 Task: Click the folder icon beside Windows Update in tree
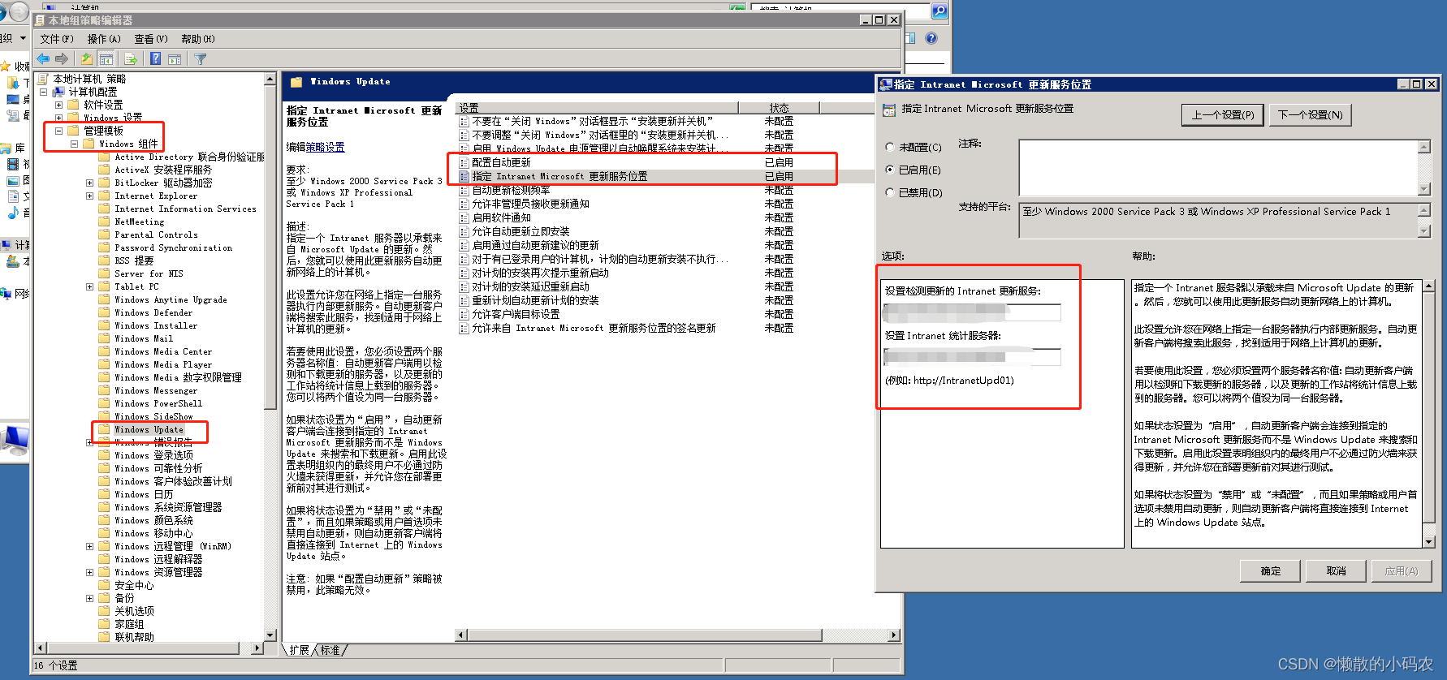pos(104,429)
